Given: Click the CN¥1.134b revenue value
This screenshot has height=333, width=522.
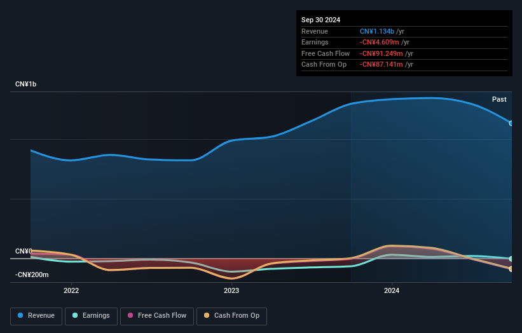Looking at the screenshot, I should click(377, 31).
